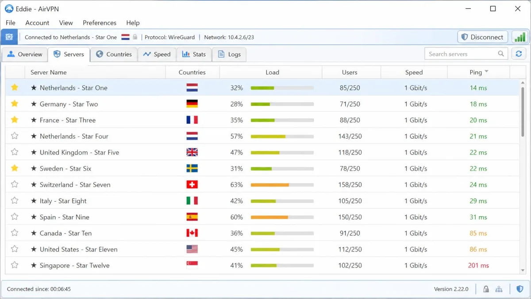The width and height of the screenshot is (531, 299).
Task: Sort by Countries column header
Action: pos(192,72)
